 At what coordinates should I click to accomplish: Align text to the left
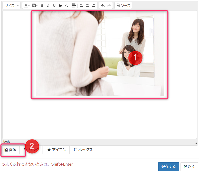coord(81,5)
